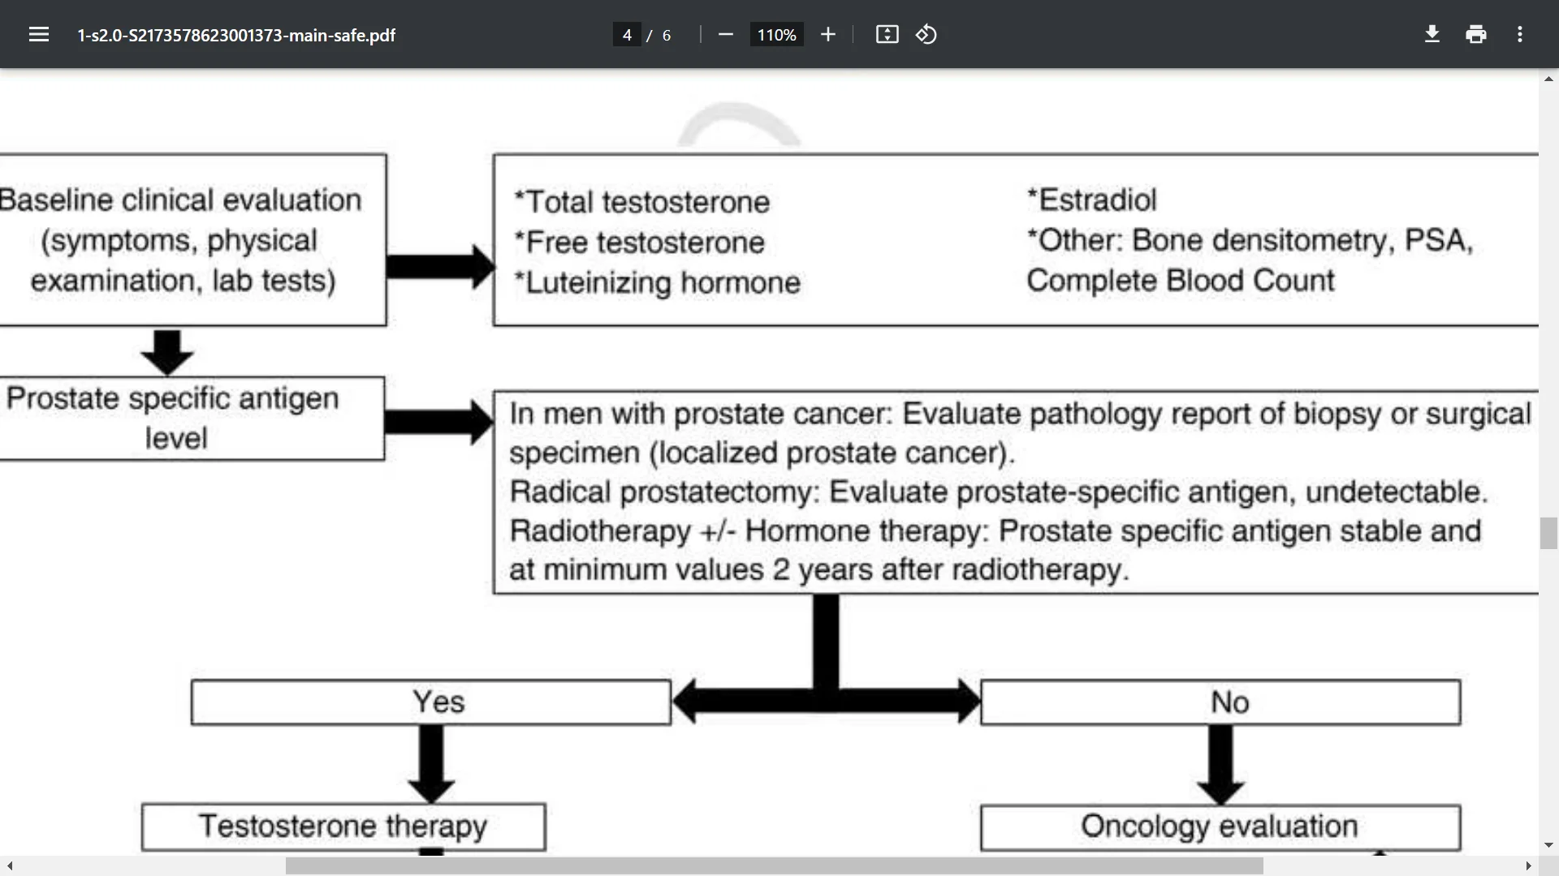The height and width of the screenshot is (876, 1559).
Task: Click the vertical scrollbar thumb
Action: click(1548, 533)
